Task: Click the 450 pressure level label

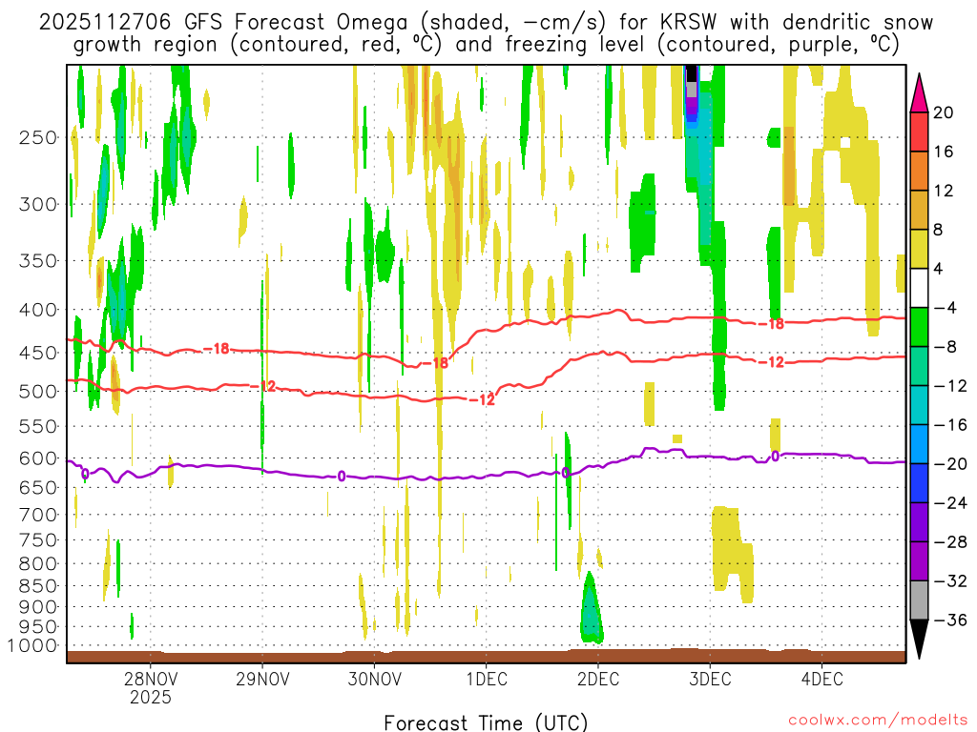Action: coord(38,353)
